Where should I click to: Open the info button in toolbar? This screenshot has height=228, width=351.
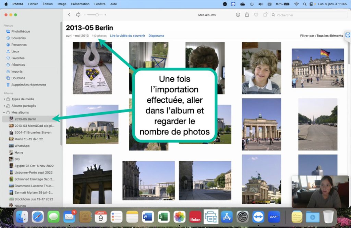click(238, 15)
